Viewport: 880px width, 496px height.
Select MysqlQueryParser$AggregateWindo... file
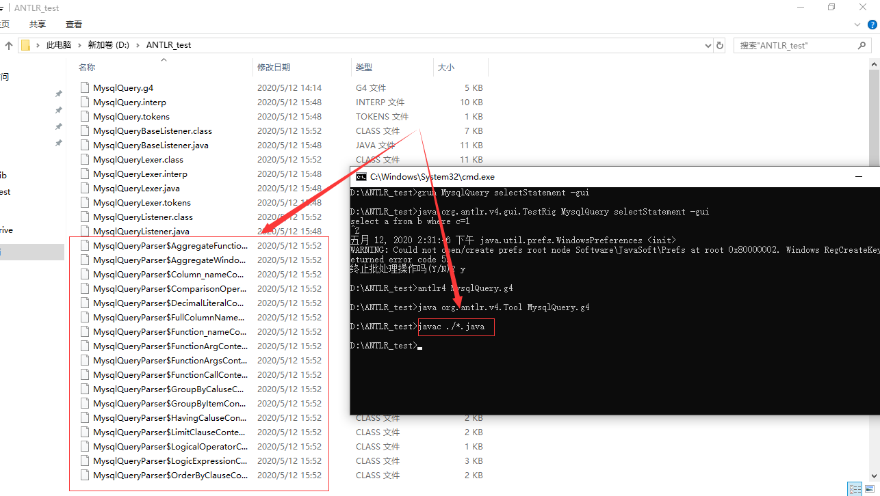pos(170,260)
